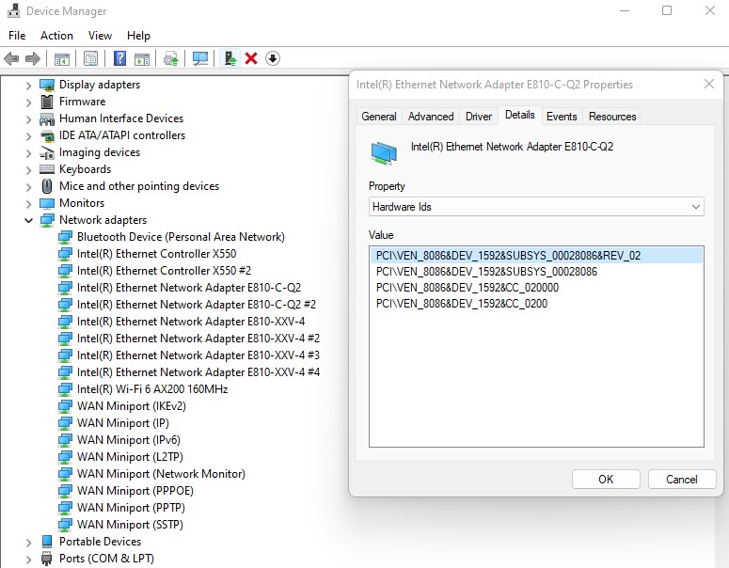The height and width of the screenshot is (568, 729).
Task: Open the Help menu
Action: 138,36
